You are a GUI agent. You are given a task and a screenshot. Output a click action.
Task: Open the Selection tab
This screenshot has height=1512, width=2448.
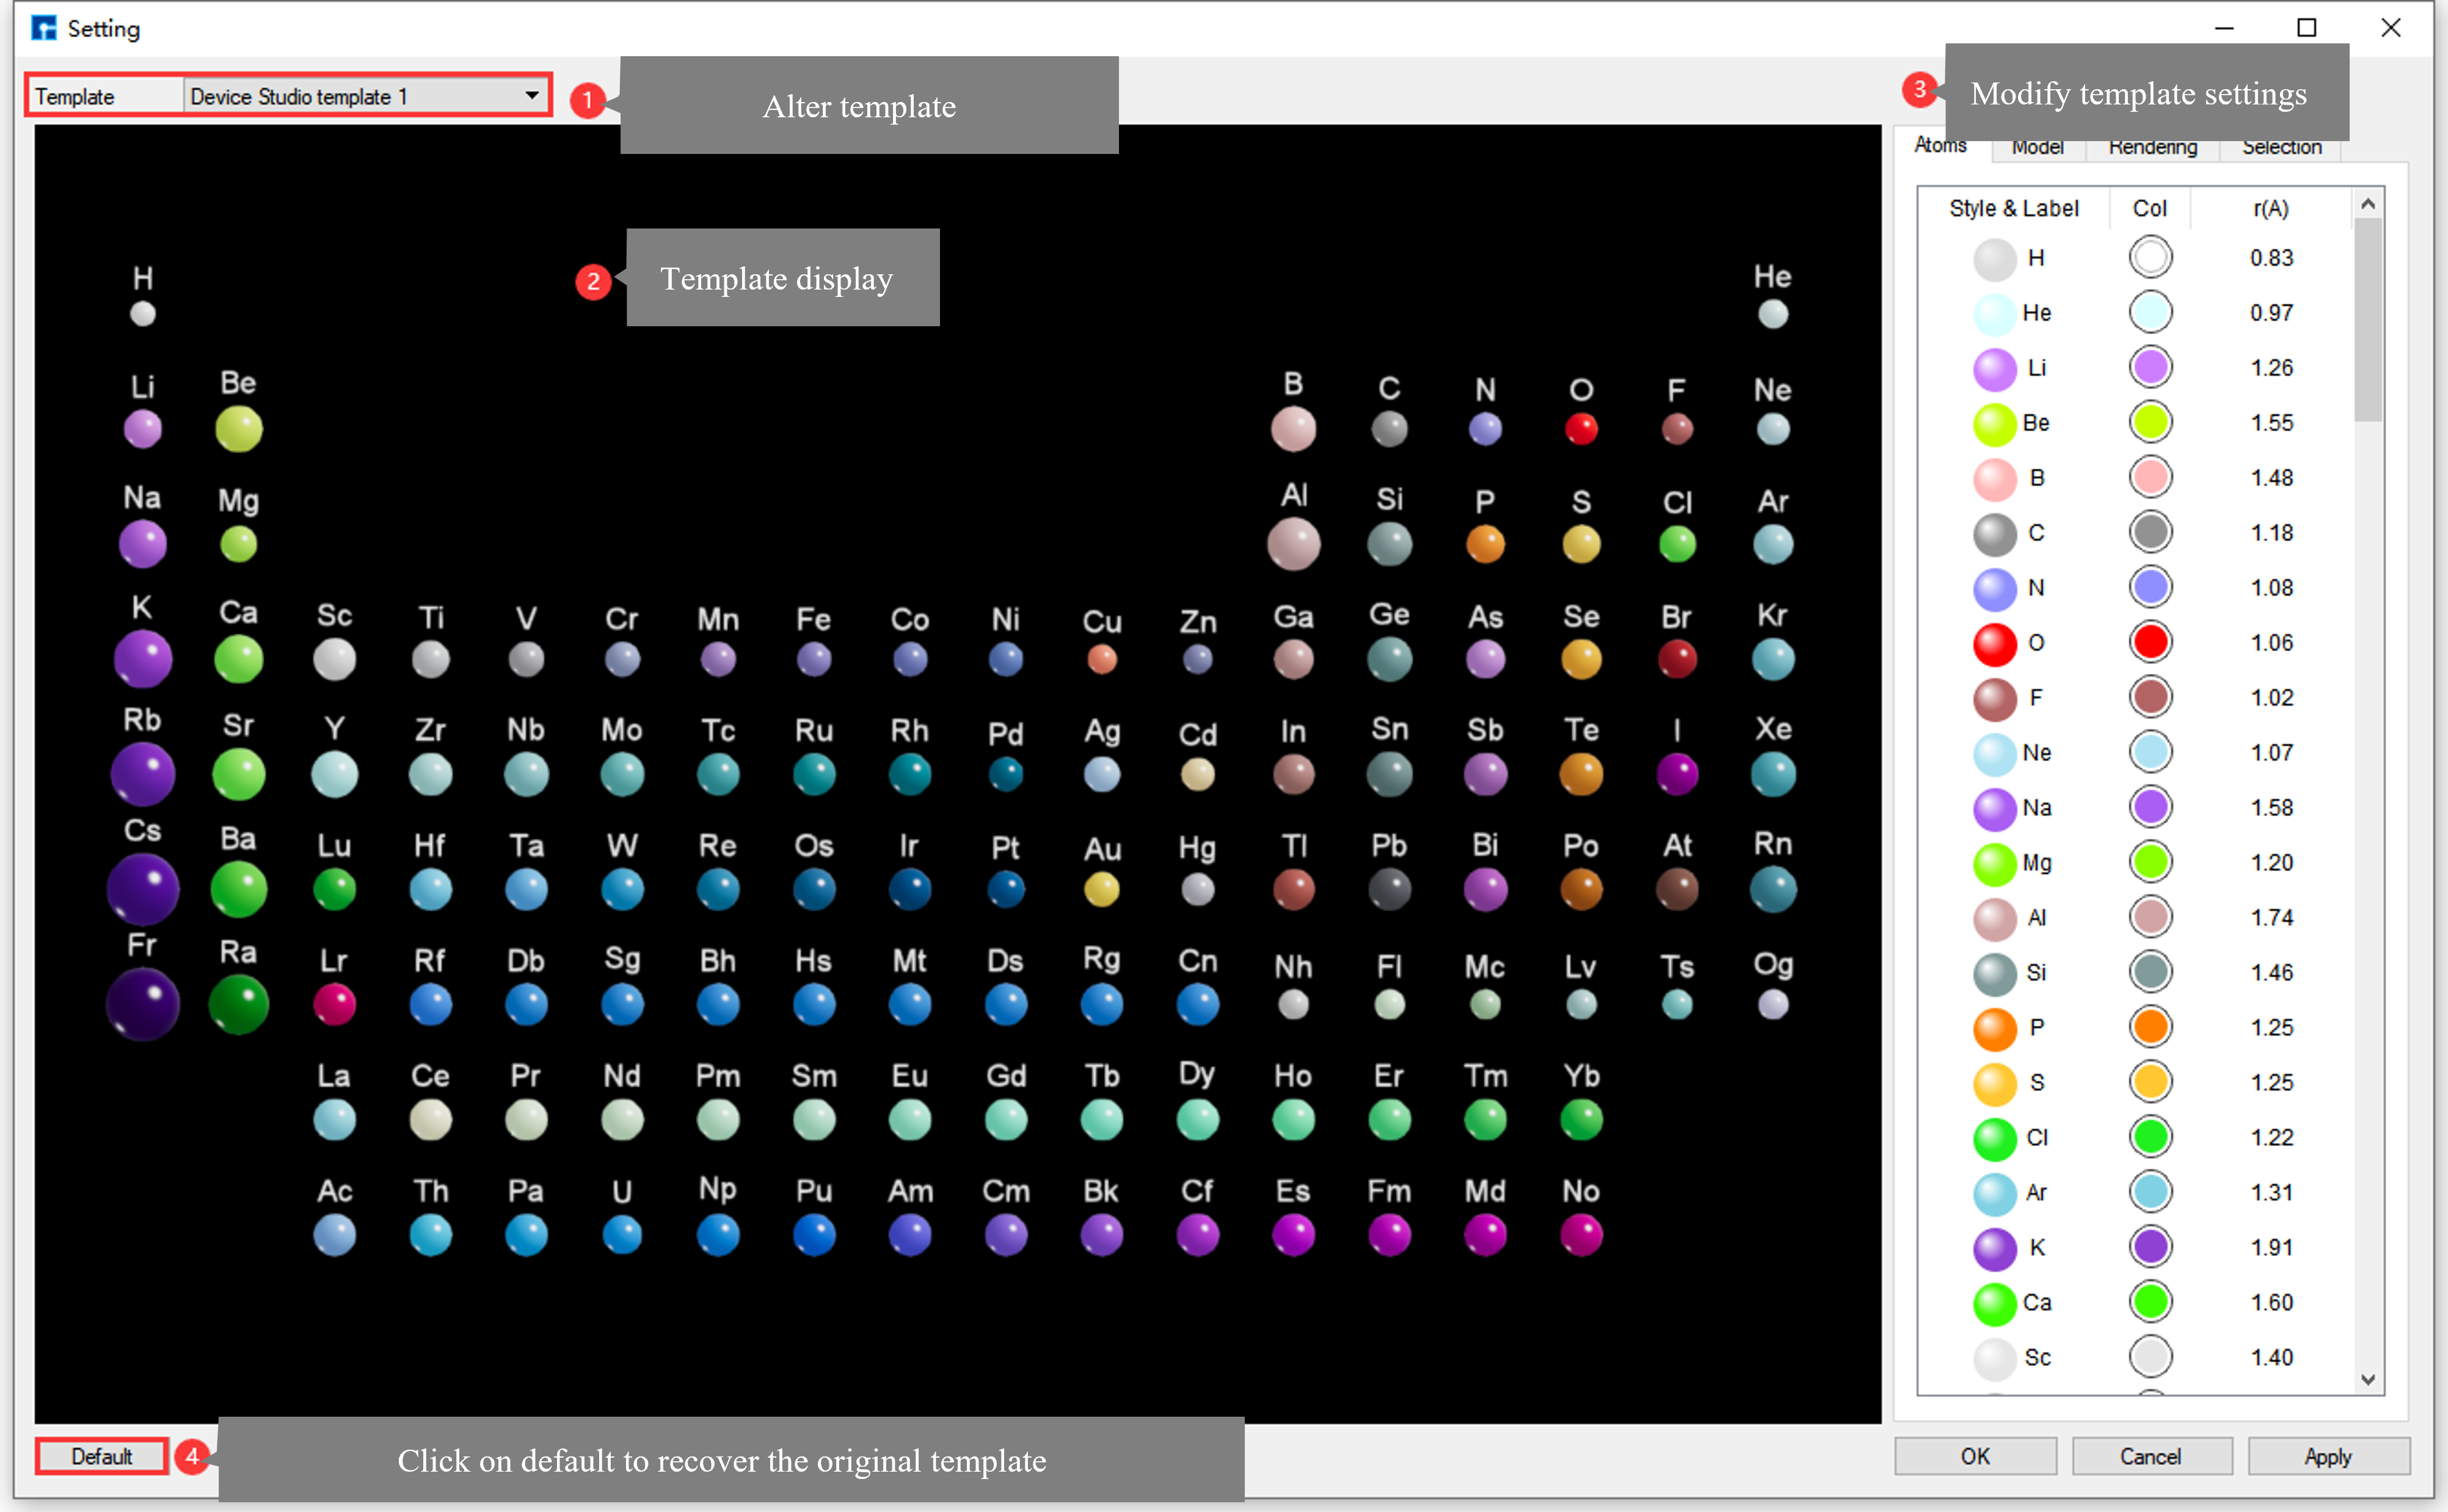pyautogui.click(x=2281, y=147)
